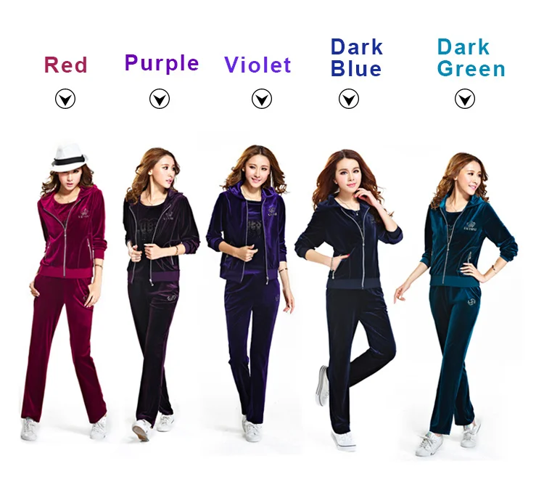Image resolution: width=544 pixels, height=490 pixels.
Task: Select the Violet color label
Action: point(257,65)
